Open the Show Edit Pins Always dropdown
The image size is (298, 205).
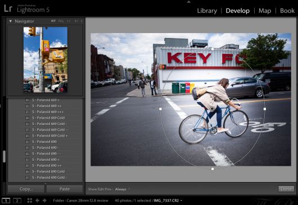[x=123, y=189]
